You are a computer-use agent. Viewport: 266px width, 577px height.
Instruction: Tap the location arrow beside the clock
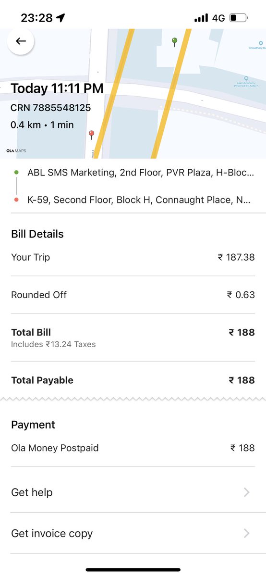[60, 18]
